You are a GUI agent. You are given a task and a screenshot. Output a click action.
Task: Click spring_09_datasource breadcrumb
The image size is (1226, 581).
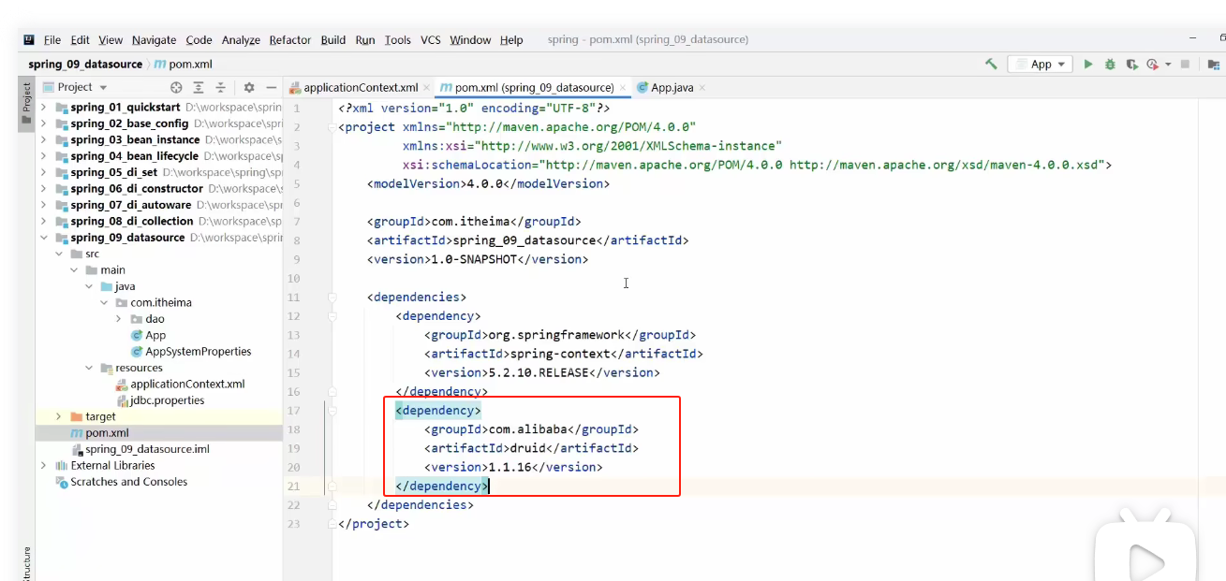coord(84,65)
